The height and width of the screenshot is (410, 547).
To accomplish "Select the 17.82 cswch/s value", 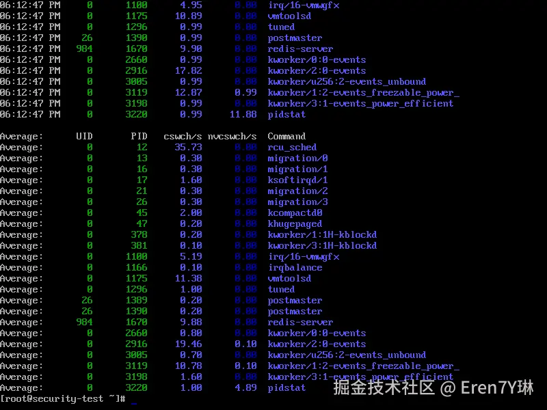I will tap(188, 71).
